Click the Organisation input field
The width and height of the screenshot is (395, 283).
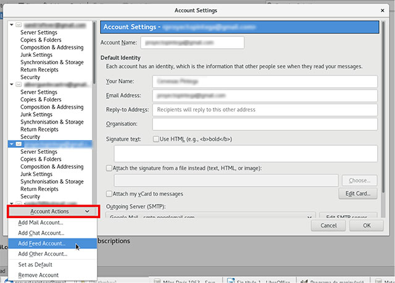point(265,124)
